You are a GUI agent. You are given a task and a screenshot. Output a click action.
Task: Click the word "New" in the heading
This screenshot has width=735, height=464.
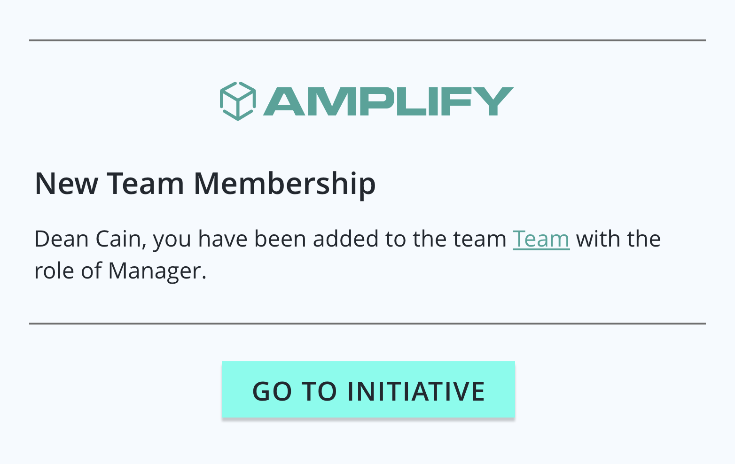click(x=67, y=183)
